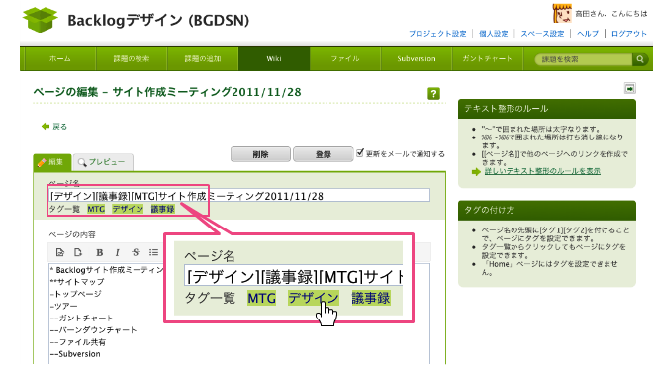Click the テキスト整形のルール panel header
Image resolution: width=653 pixels, height=365 pixels.
pyautogui.click(x=547, y=109)
